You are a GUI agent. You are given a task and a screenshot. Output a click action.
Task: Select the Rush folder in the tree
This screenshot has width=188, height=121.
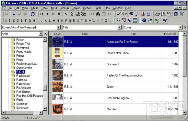[x=19, y=100]
